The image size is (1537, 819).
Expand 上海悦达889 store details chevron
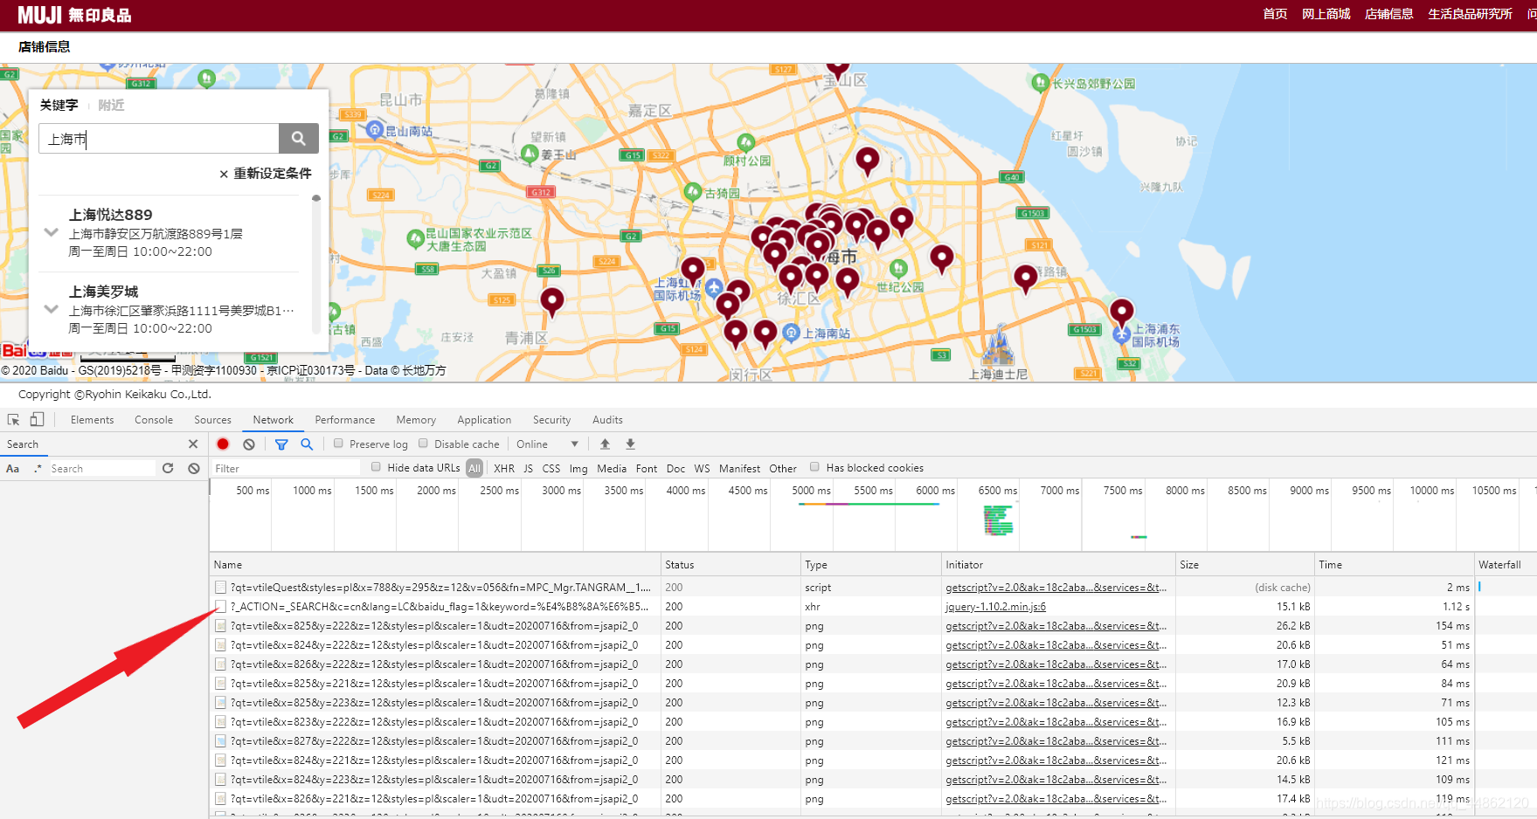click(x=52, y=232)
